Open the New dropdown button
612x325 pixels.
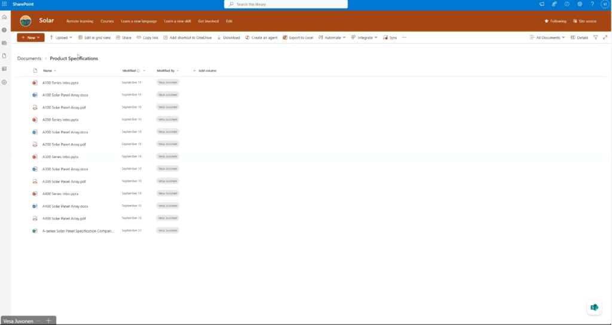point(30,38)
